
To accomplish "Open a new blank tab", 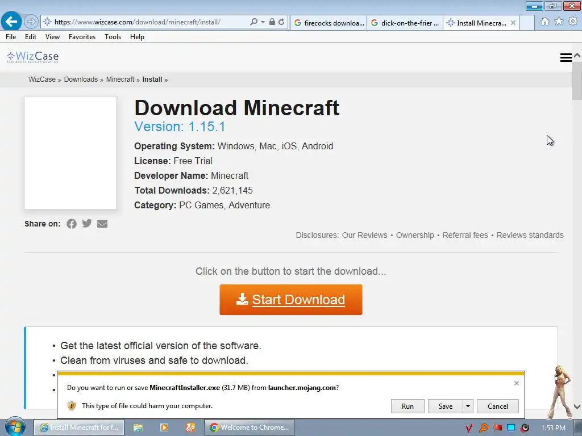I will 527,23.
